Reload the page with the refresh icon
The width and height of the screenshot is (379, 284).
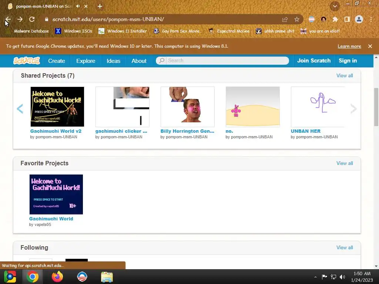tap(32, 19)
